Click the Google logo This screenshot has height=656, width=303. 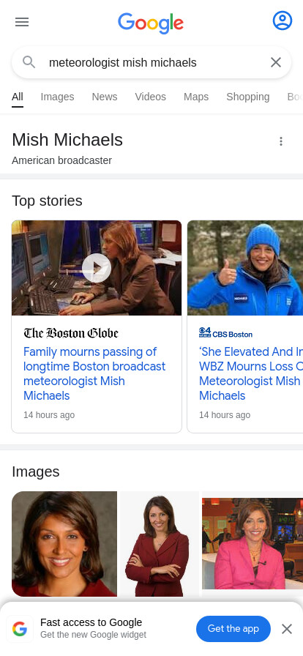pos(151,23)
